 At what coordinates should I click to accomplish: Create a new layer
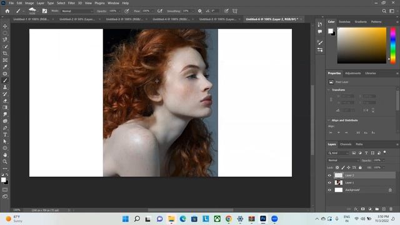click(x=384, y=209)
